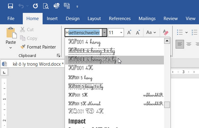Screen dimensions: 199x128
Task: Open the font size dropdown arrow
Action: (x=121, y=33)
